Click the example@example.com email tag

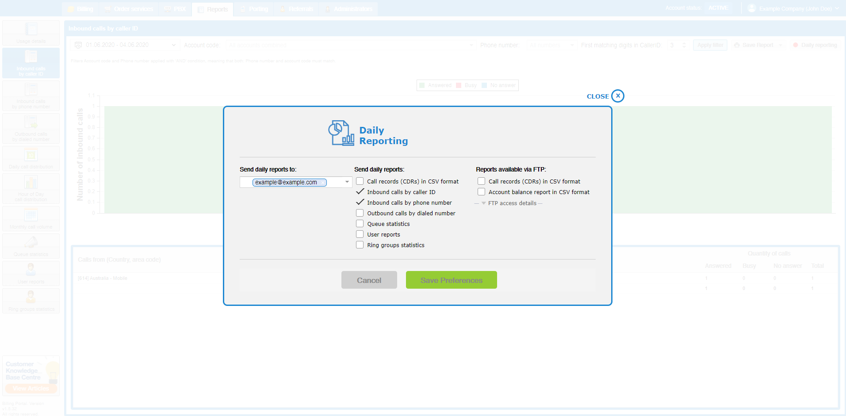click(x=290, y=182)
